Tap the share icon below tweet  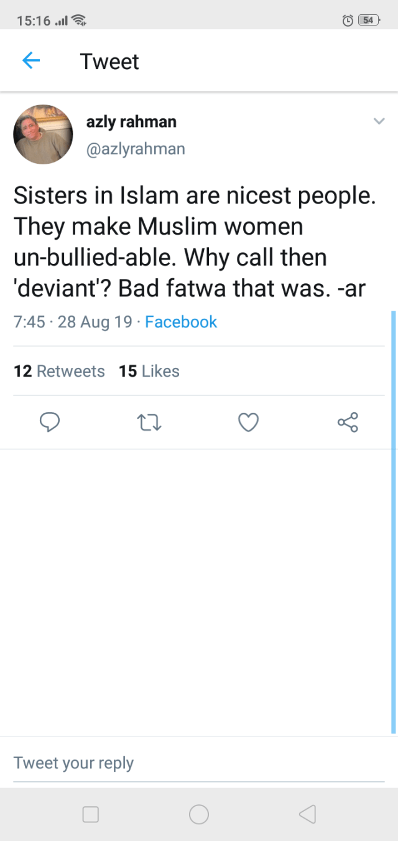(x=348, y=423)
